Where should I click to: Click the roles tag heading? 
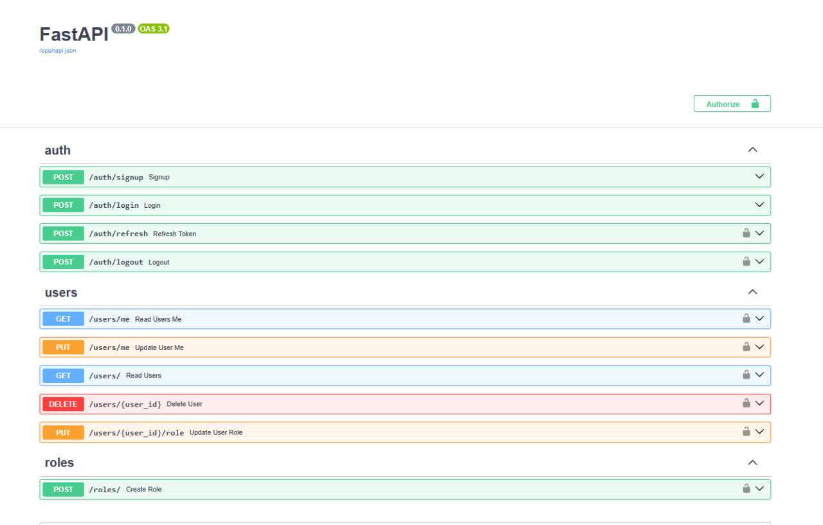[x=59, y=463]
